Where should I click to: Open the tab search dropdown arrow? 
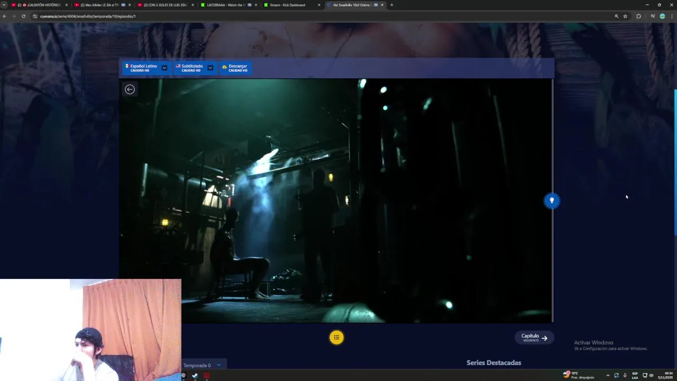tap(4, 5)
